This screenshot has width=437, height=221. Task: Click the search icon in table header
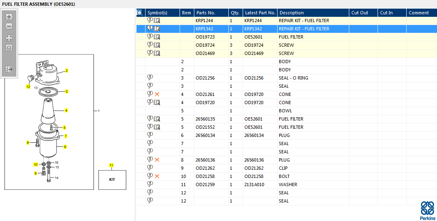coord(140,13)
